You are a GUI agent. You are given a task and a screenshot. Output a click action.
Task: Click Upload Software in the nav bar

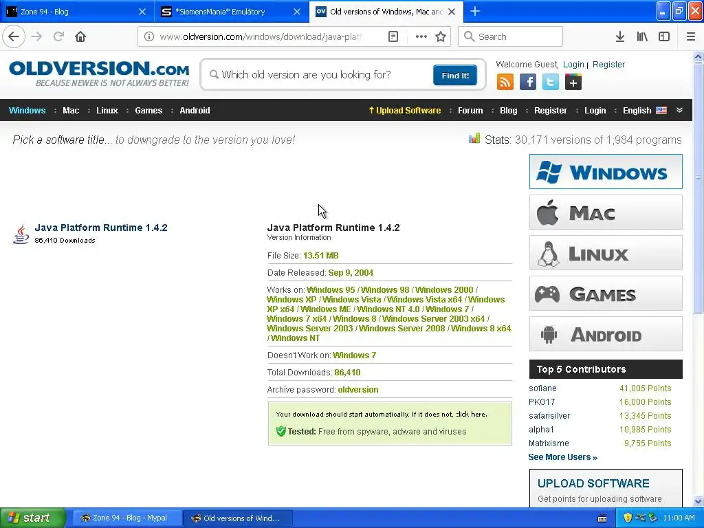point(404,111)
